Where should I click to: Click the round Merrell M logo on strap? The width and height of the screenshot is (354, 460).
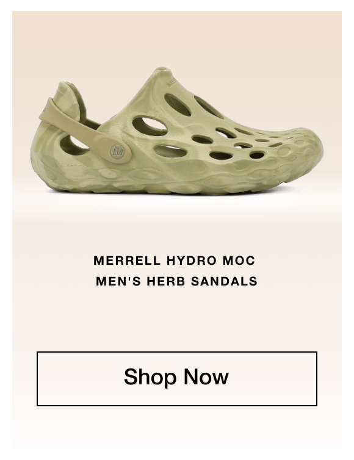pyautogui.click(x=118, y=152)
